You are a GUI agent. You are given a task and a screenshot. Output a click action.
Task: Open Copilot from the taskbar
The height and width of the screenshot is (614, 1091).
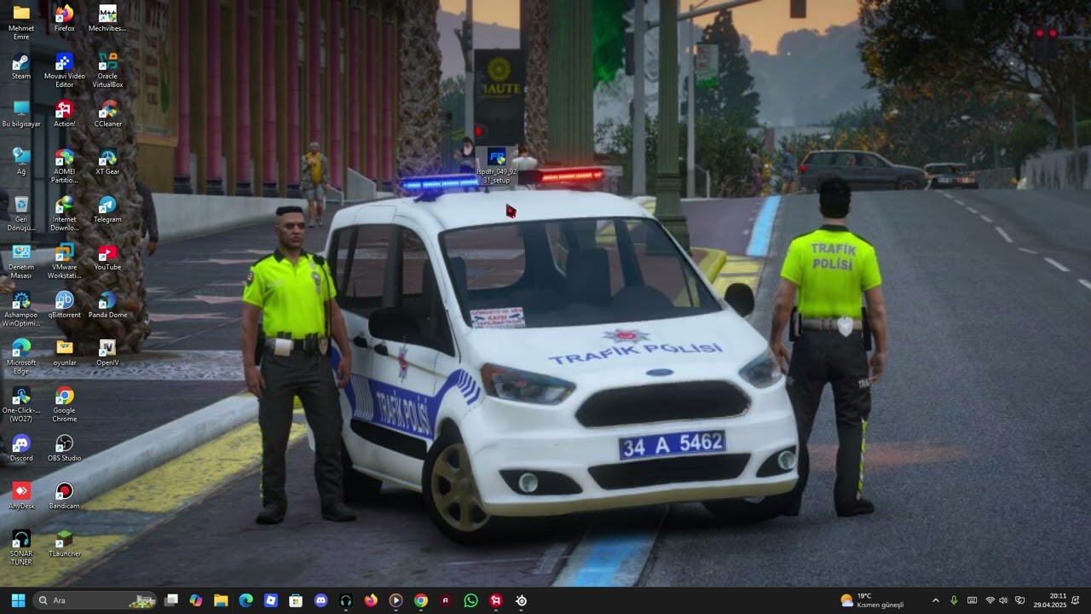[x=196, y=600]
